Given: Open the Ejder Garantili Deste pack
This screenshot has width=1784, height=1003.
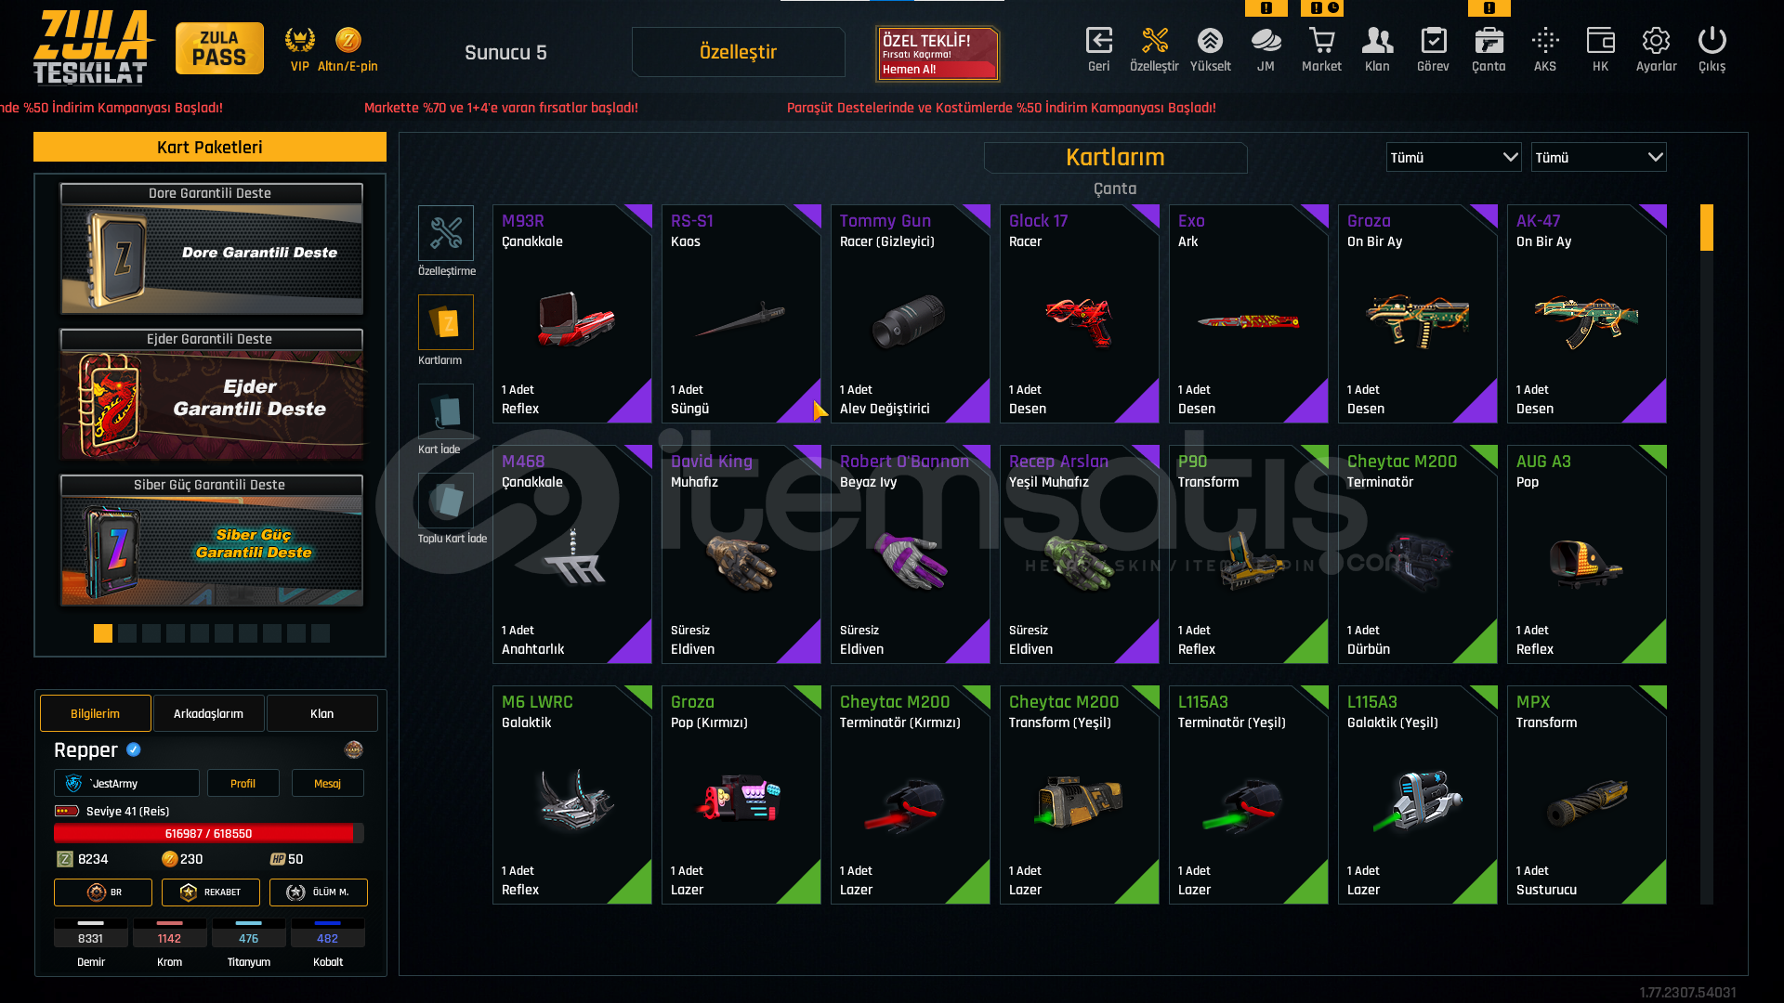Looking at the screenshot, I should click(x=212, y=395).
